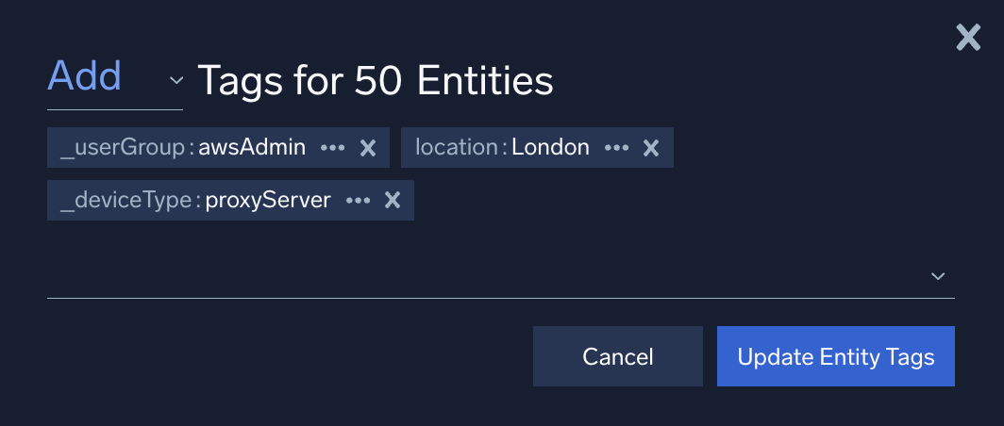
Task: Close the tags dialog with the X
Action: coord(968,38)
